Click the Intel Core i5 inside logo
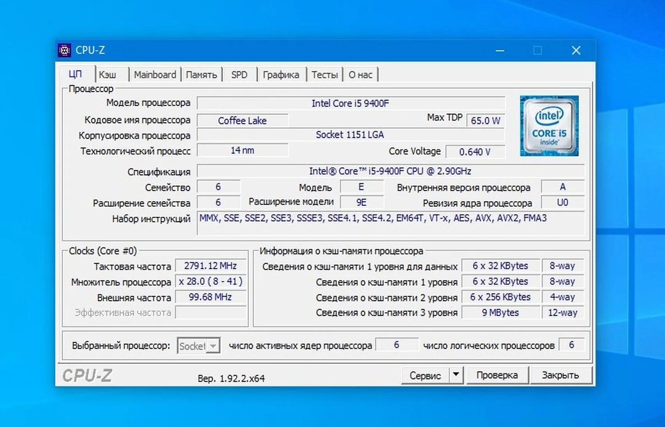 click(x=549, y=126)
